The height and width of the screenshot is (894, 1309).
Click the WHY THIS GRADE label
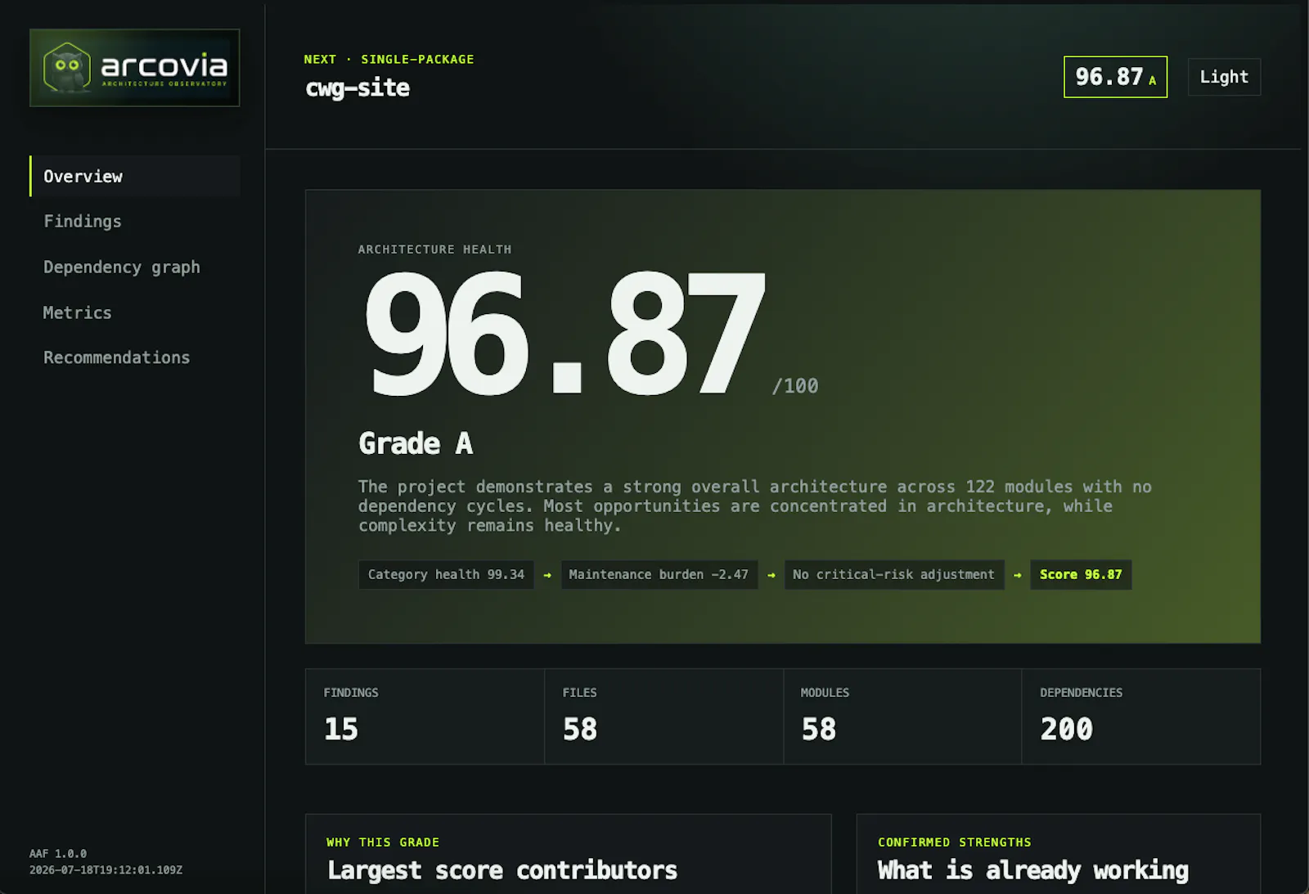click(383, 842)
